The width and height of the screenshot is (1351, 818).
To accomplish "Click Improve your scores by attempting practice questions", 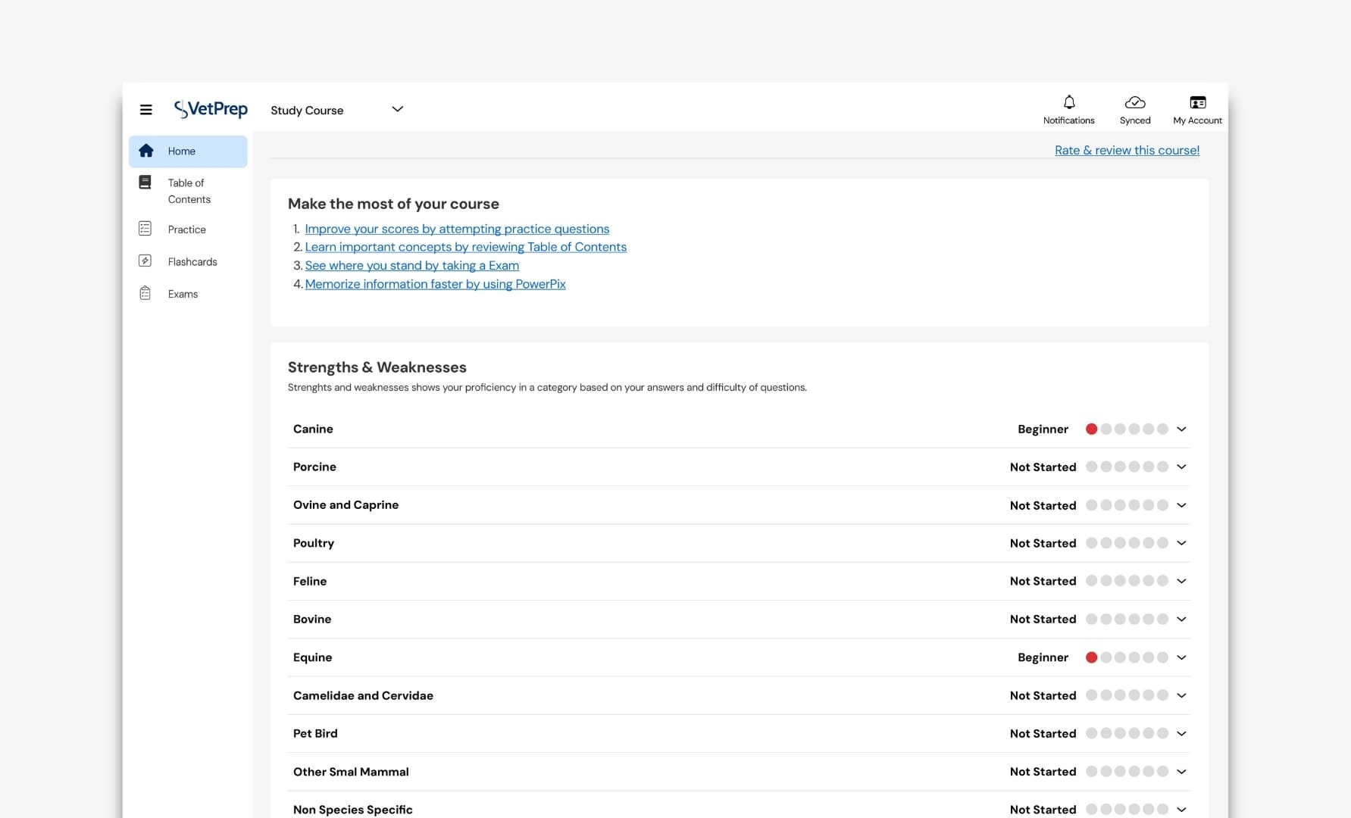I will point(456,229).
